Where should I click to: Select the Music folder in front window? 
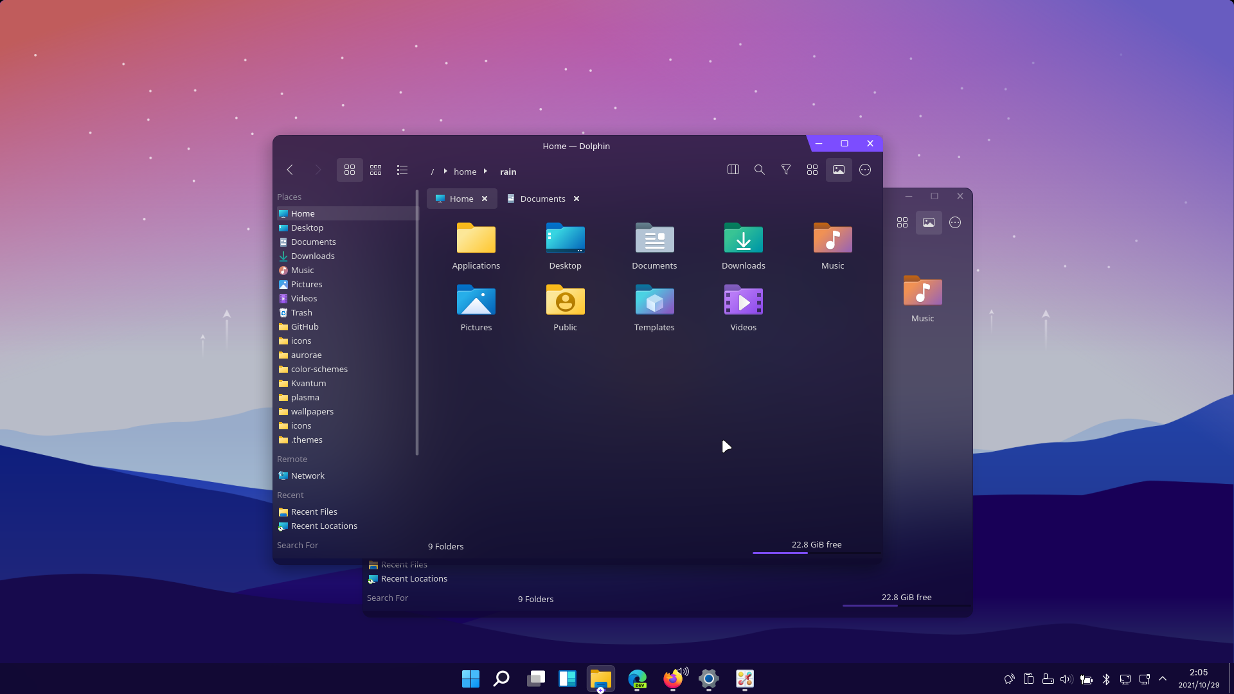click(833, 245)
